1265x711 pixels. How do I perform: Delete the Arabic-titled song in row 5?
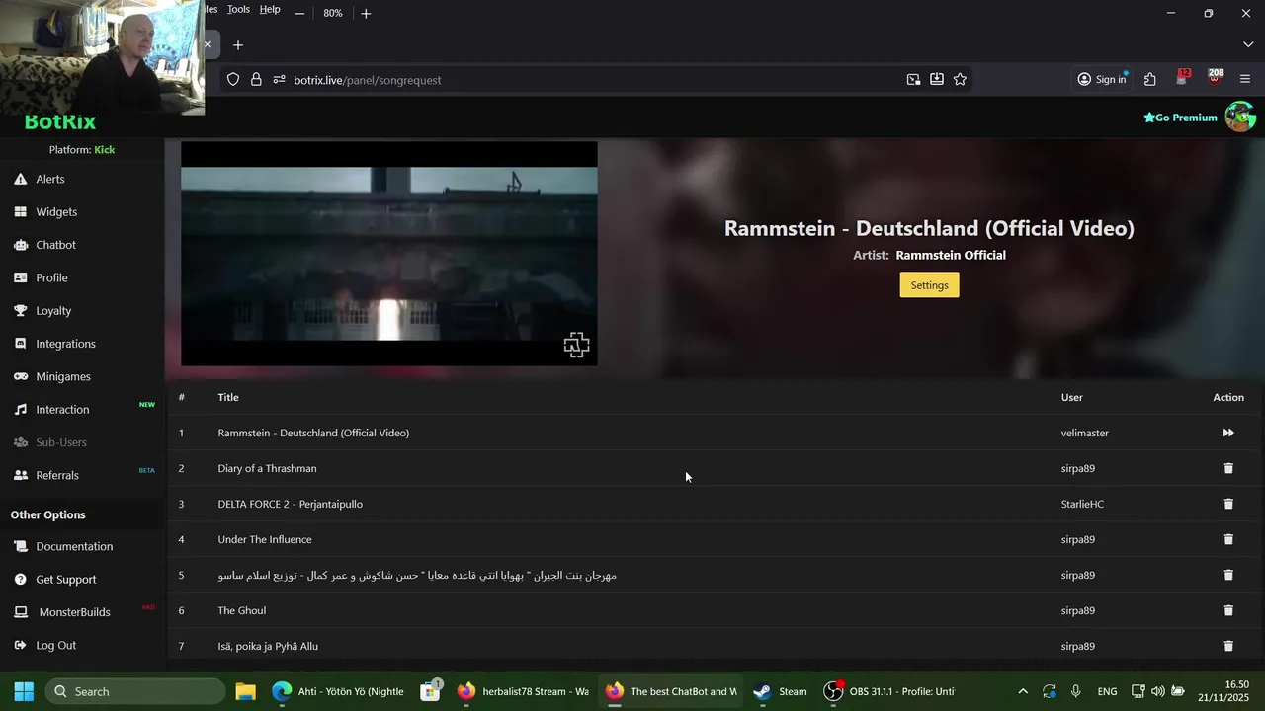coord(1228,575)
